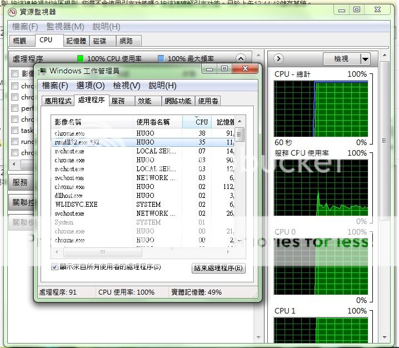The image size is (399, 348).
Task: Check the task process checkbox
Action: tap(15, 130)
